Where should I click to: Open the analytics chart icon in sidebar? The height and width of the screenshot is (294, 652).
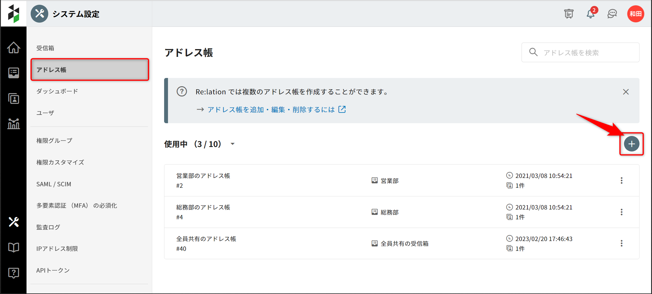14,123
